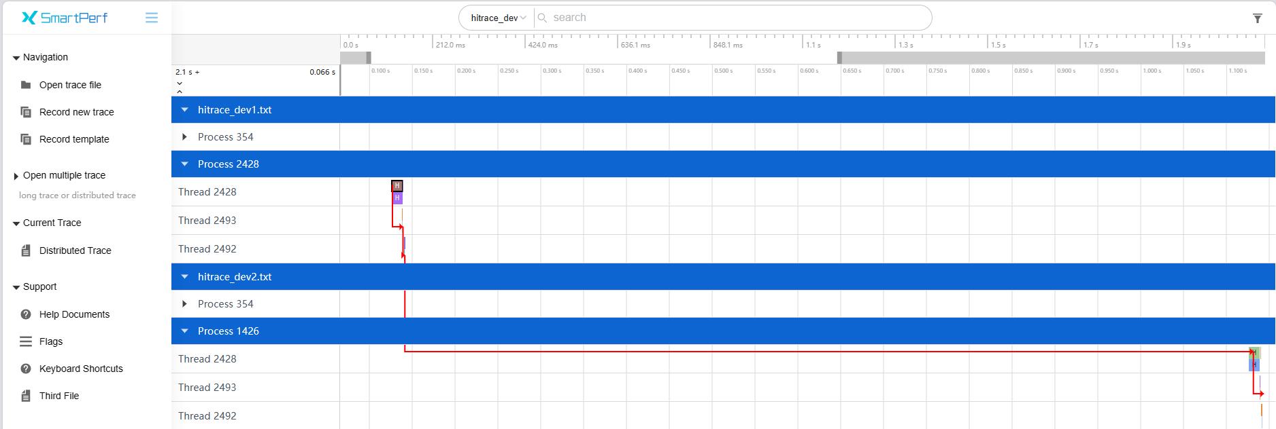Collapse the Process 1426 row group
The height and width of the screenshot is (429, 1276).
(x=184, y=331)
